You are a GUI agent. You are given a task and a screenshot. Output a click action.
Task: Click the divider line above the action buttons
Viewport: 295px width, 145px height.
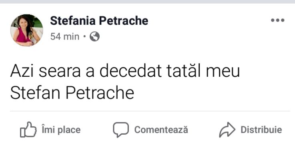pos(150,111)
